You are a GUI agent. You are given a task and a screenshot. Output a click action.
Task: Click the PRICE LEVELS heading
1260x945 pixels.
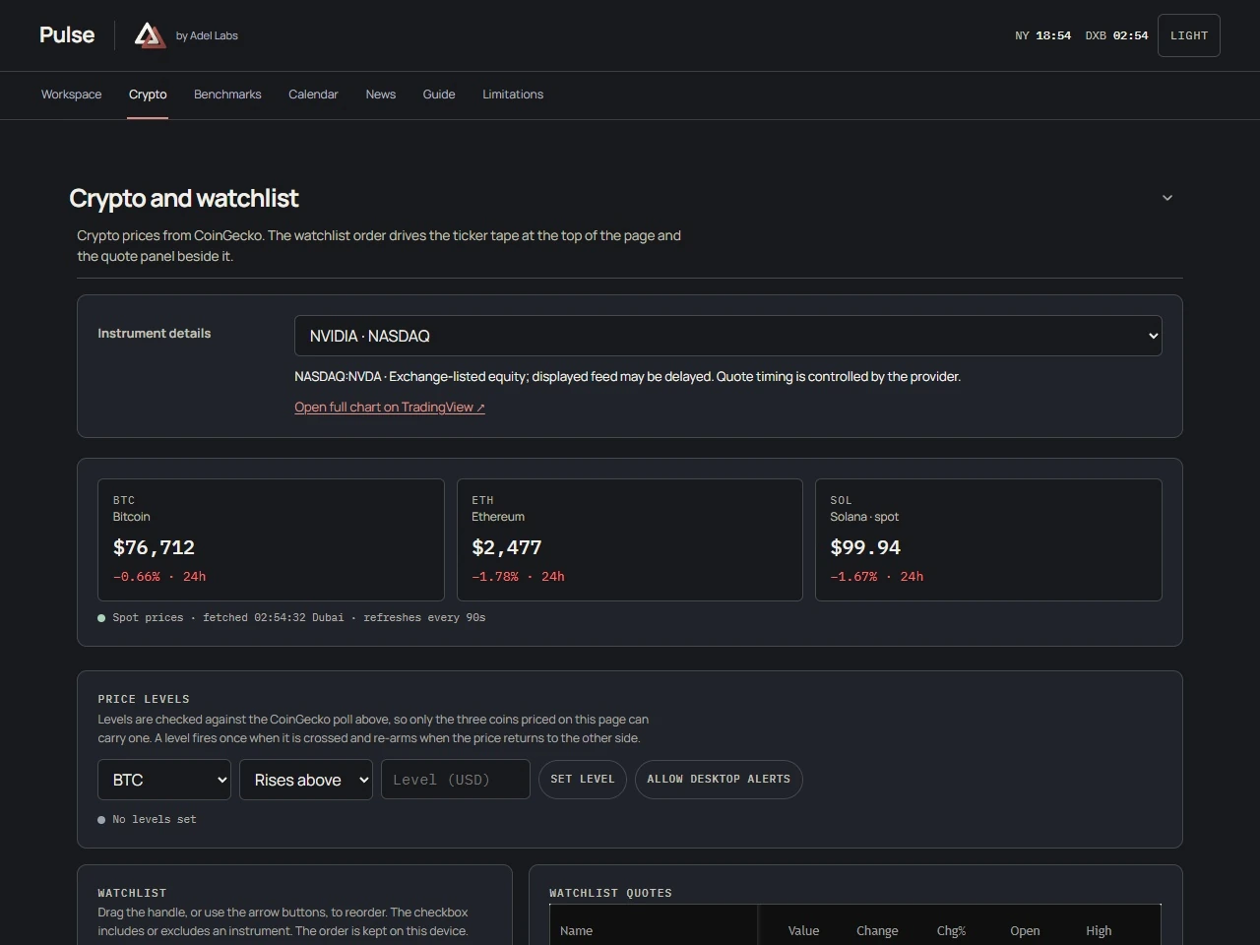pos(144,699)
